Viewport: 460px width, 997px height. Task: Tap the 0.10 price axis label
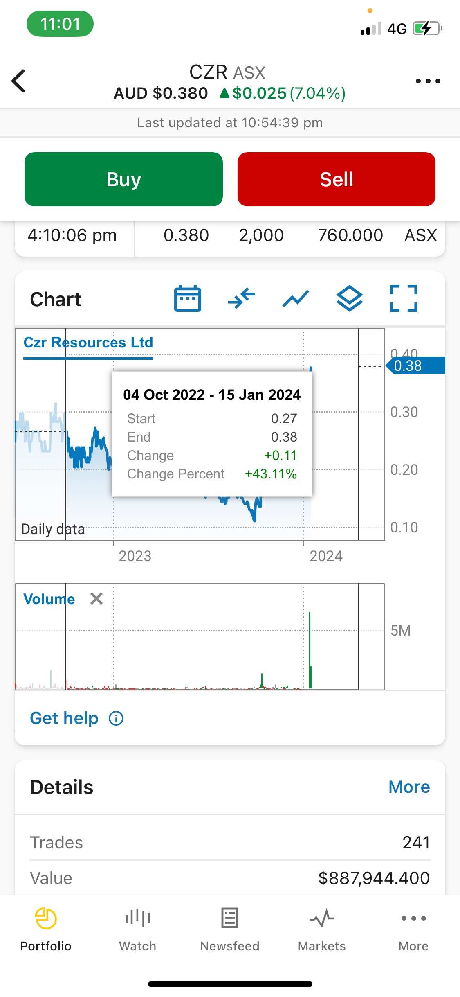point(404,528)
